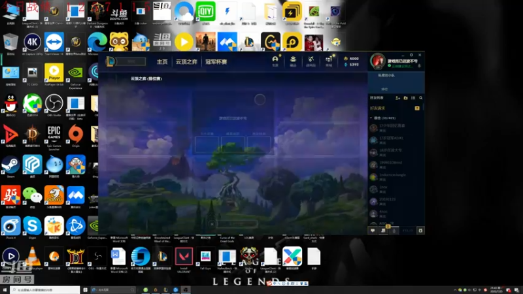Click the OBS icon on the taskbar
Image resolution: width=523 pixels, height=294 pixels.
point(186,290)
